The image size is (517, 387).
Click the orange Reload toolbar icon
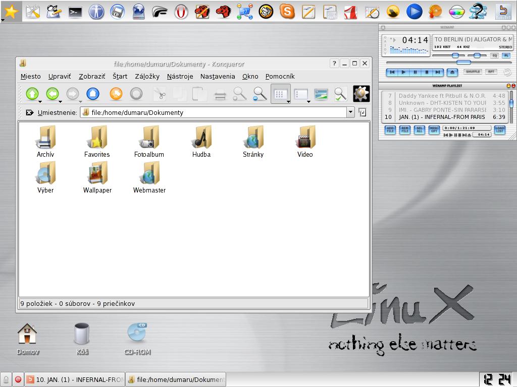pyautogui.click(x=116, y=94)
